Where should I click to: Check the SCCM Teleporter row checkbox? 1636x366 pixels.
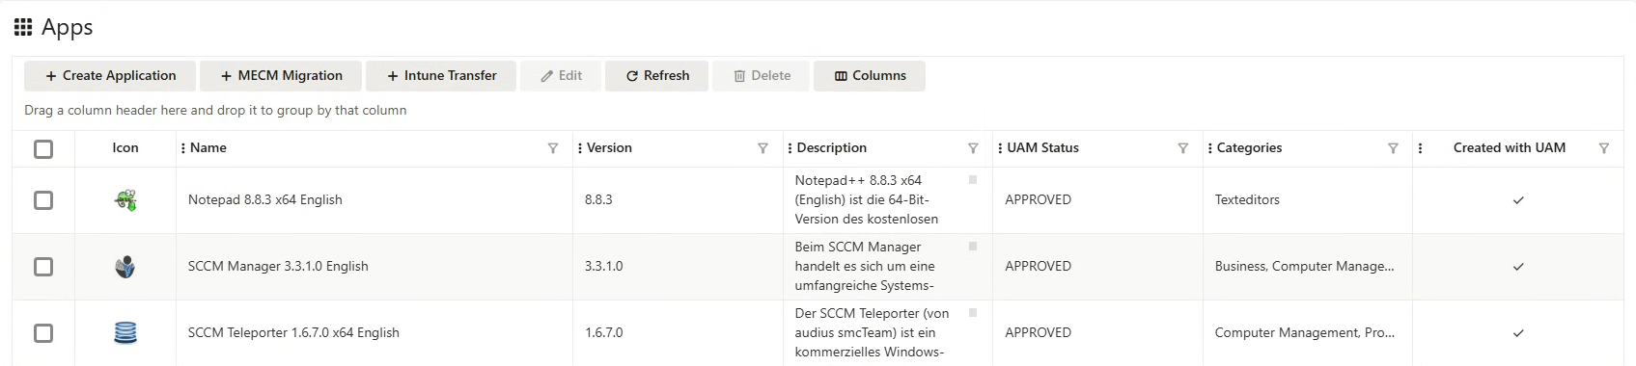[x=43, y=333]
